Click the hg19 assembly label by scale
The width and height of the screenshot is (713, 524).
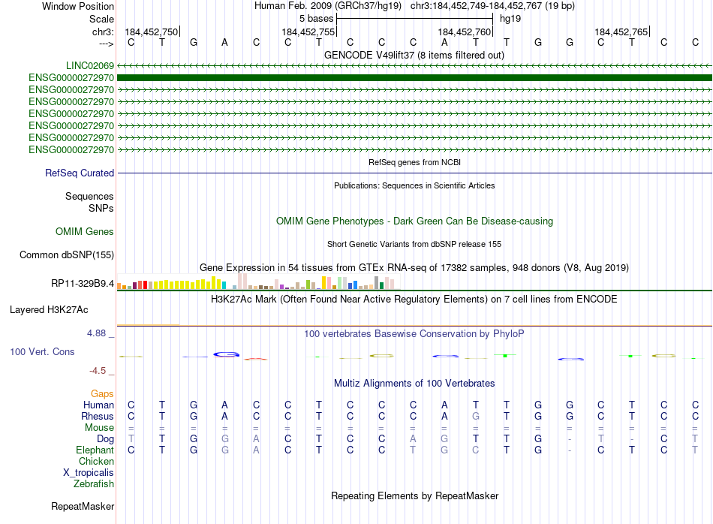click(510, 19)
